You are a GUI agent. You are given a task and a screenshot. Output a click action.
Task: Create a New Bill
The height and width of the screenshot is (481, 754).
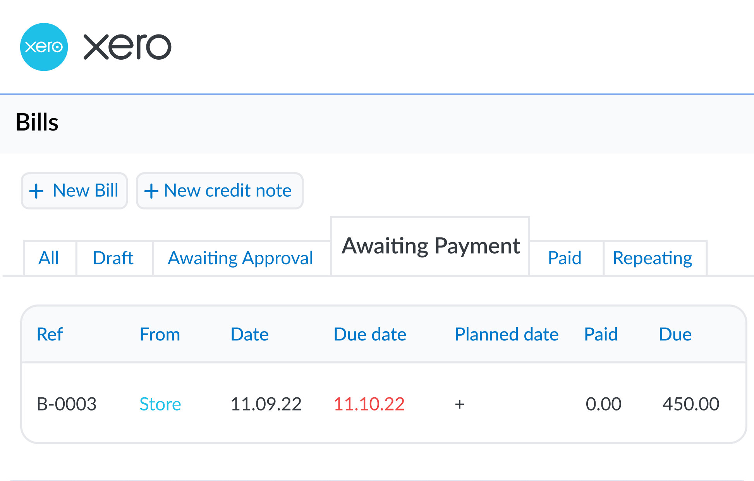[74, 191]
